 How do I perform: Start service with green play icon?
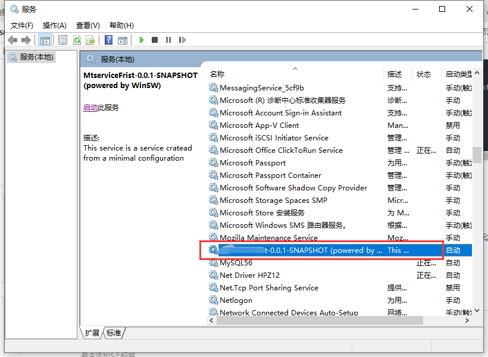[x=142, y=40]
